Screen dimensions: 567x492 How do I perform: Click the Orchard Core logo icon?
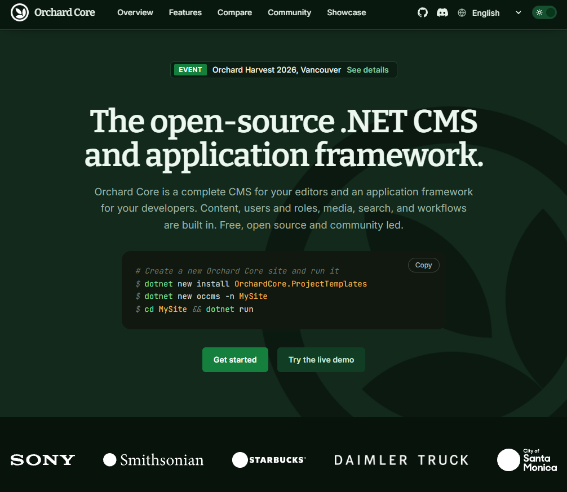pos(20,12)
